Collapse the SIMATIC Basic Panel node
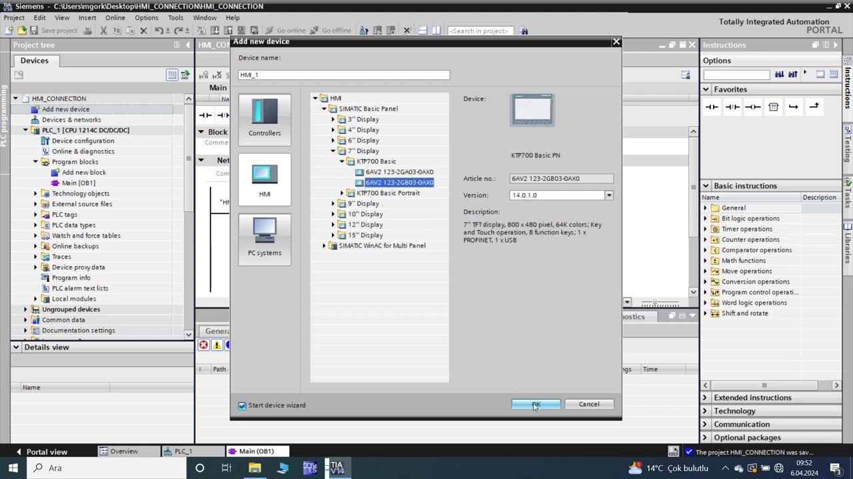The height and width of the screenshot is (479, 853). point(325,108)
